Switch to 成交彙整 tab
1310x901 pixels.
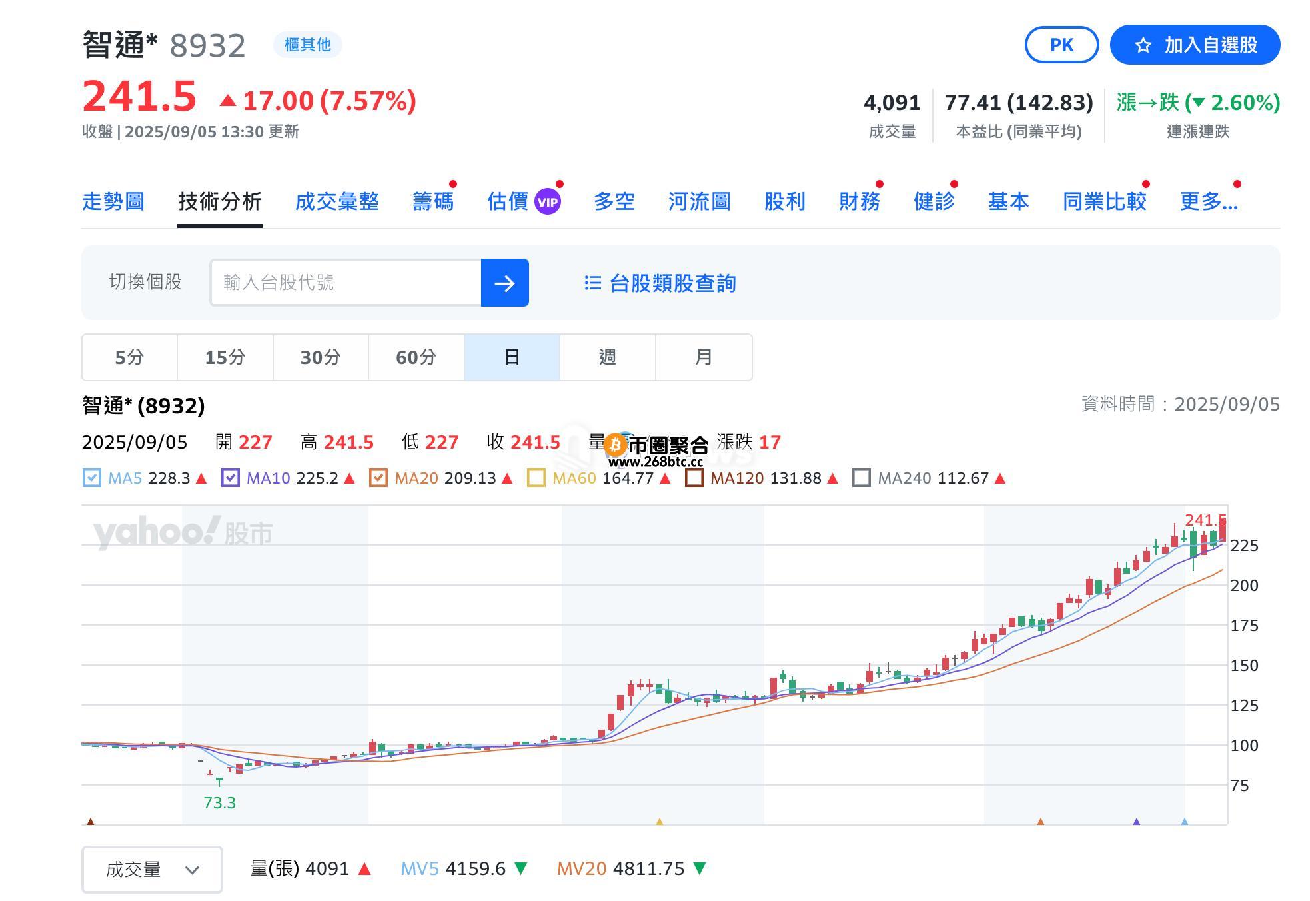point(337,201)
